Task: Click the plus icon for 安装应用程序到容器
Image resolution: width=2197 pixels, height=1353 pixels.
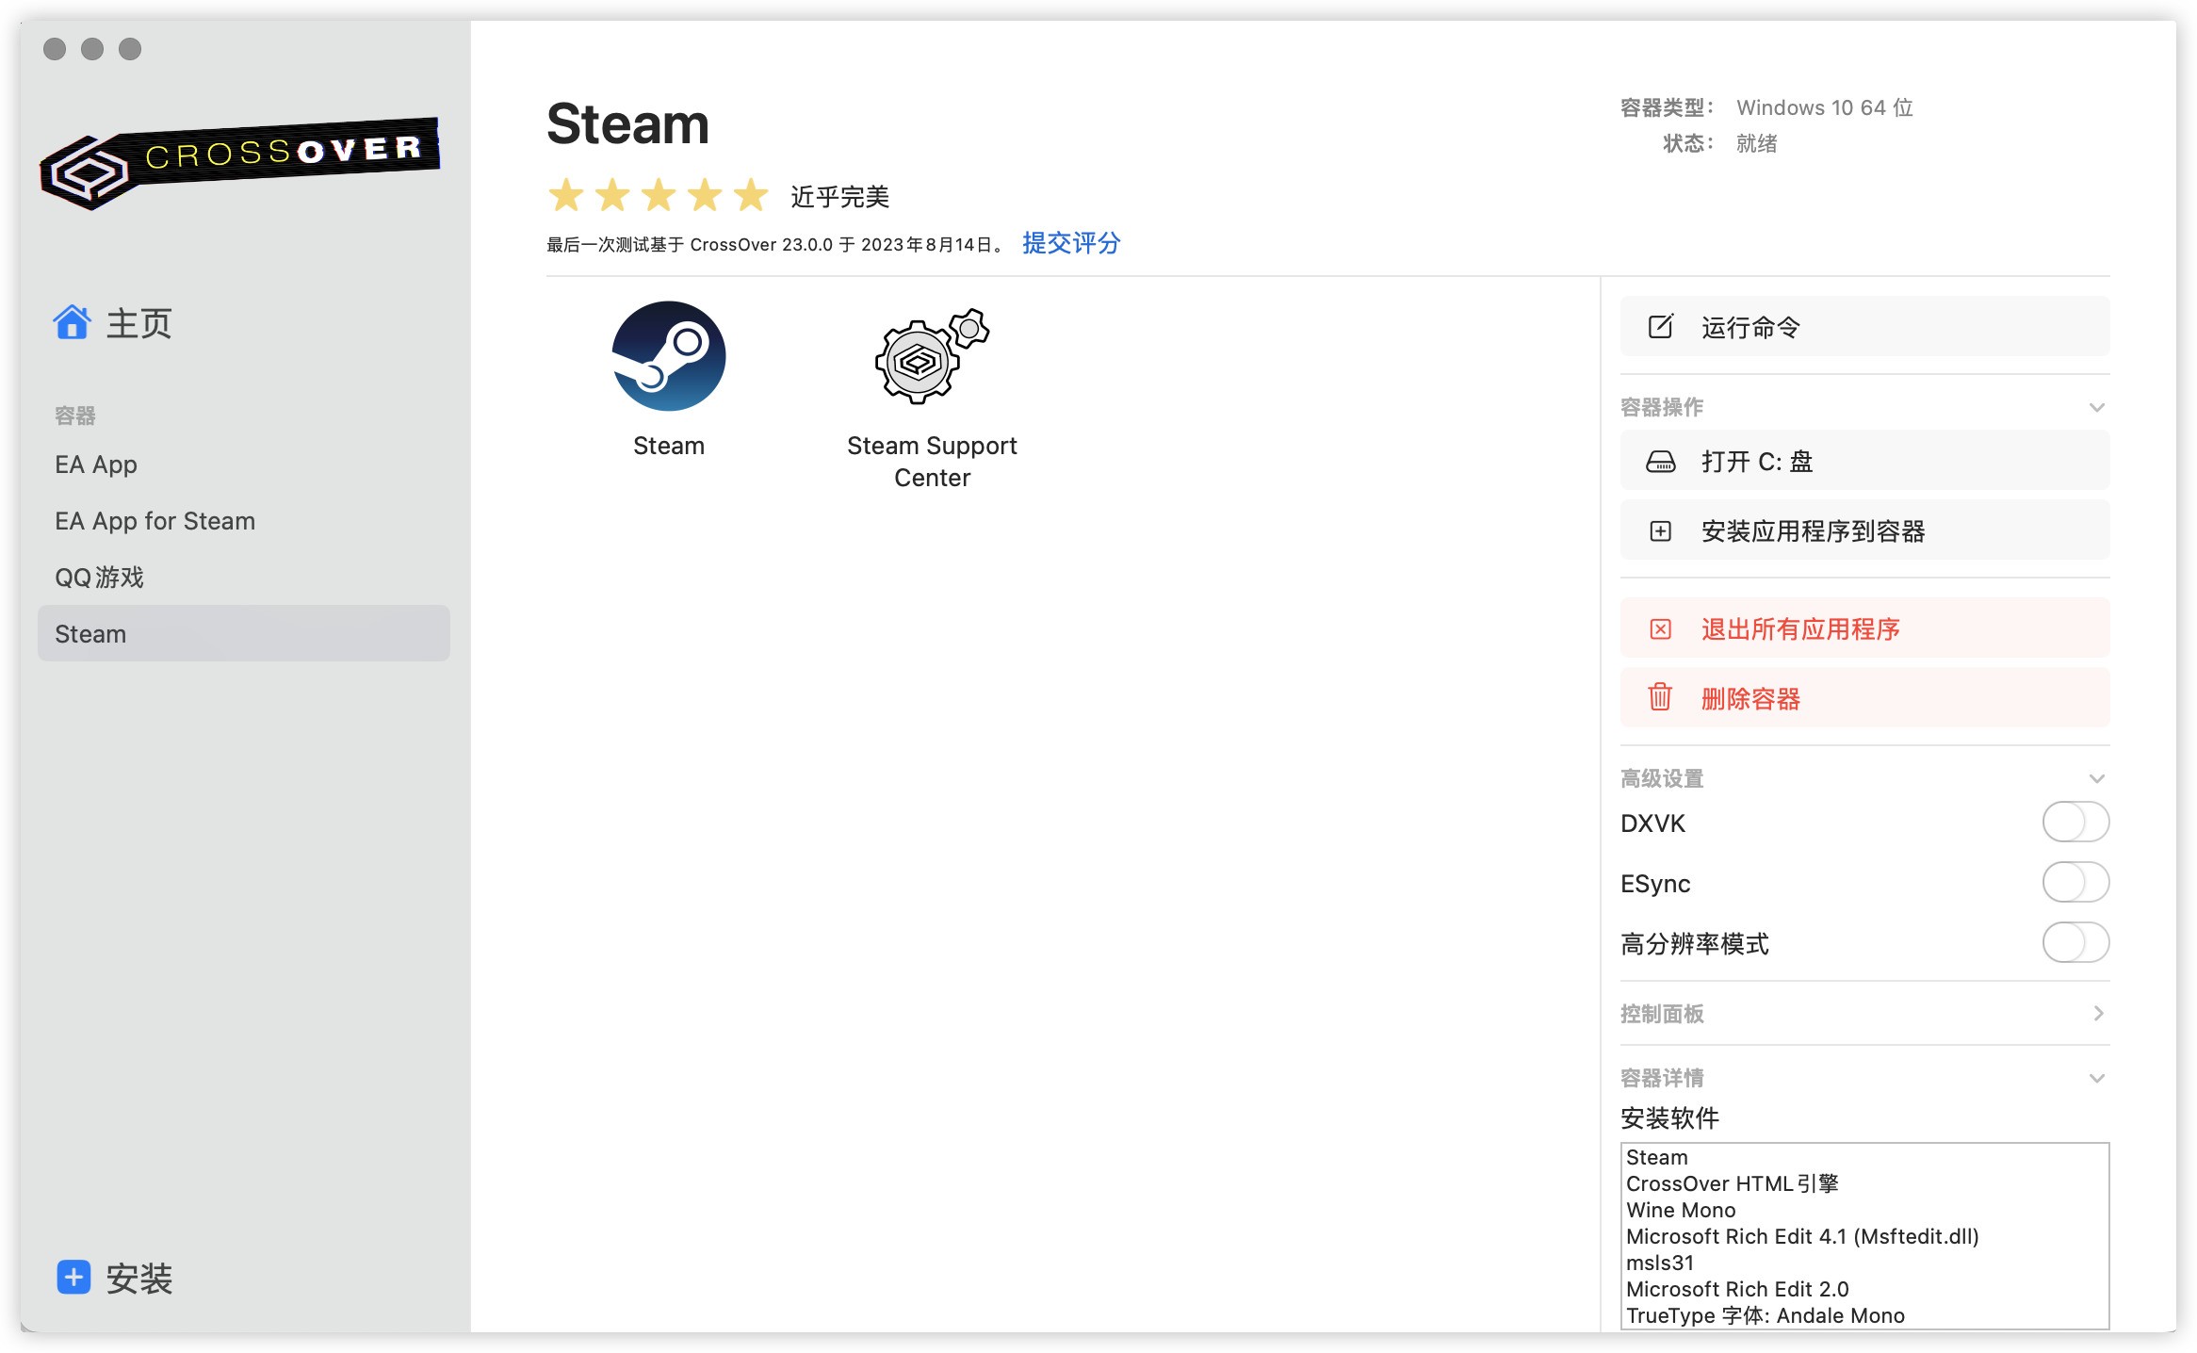Action: (x=1662, y=530)
